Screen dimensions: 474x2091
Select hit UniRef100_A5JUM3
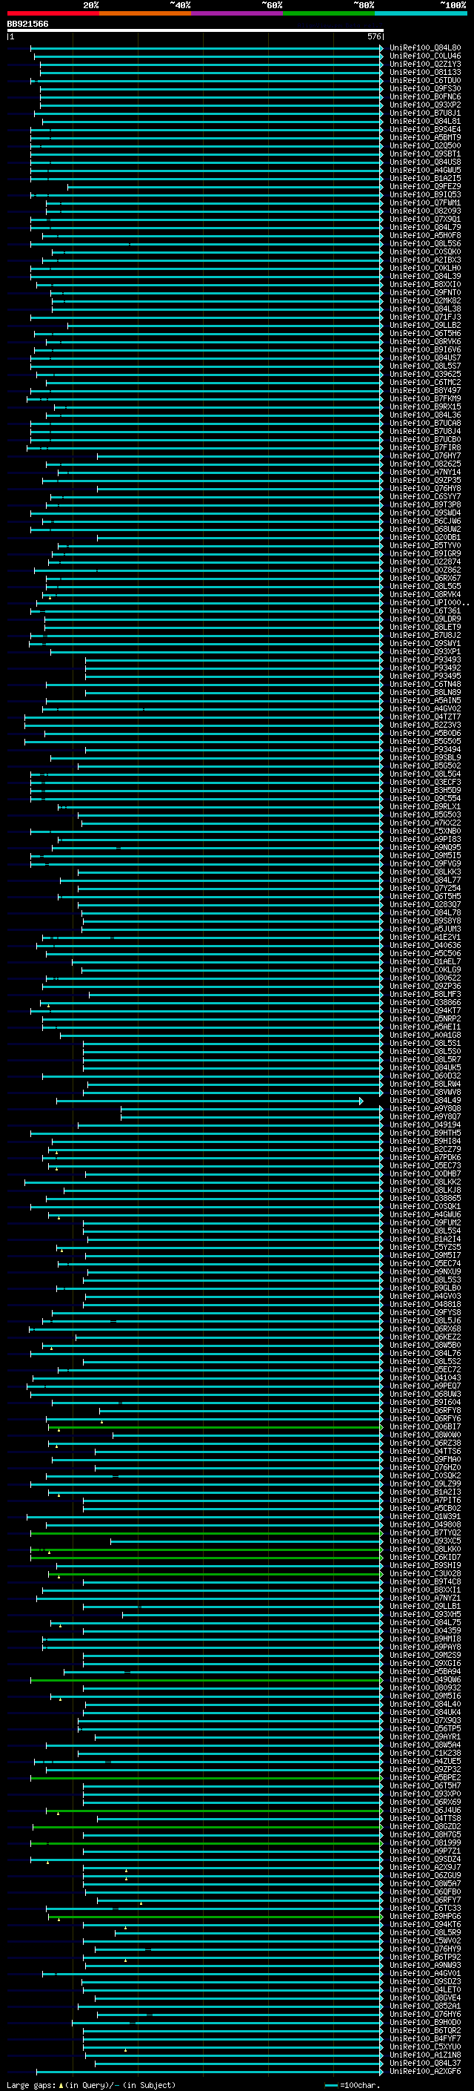tap(425, 929)
